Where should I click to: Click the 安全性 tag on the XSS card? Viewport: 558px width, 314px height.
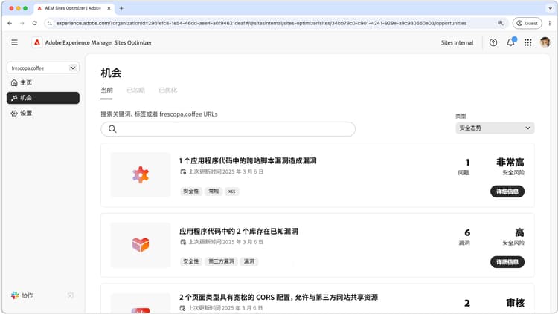tap(190, 192)
